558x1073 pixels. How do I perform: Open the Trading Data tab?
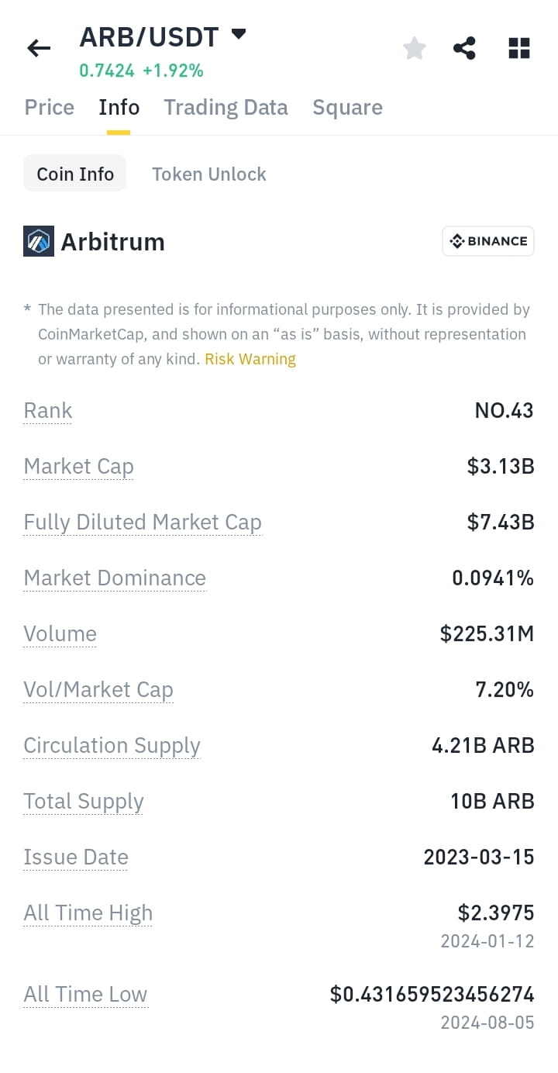[x=226, y=107]
